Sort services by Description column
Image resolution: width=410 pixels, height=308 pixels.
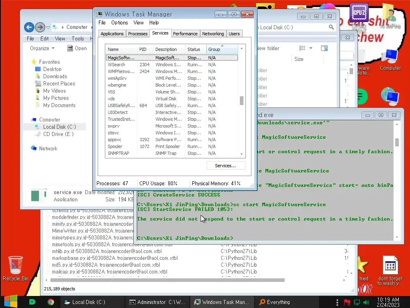pyautogui.click(x=169, y=49)
